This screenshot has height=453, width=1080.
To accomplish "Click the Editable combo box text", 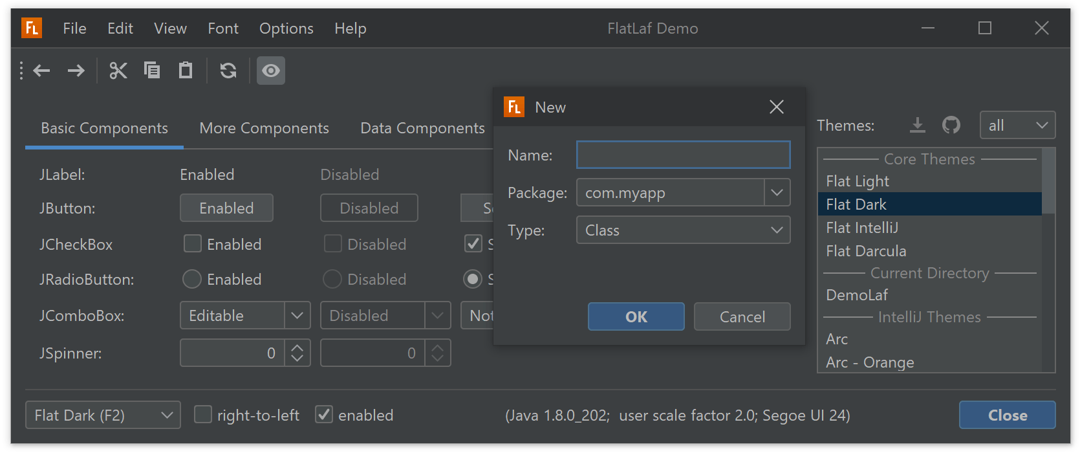I will pos(217,315).
